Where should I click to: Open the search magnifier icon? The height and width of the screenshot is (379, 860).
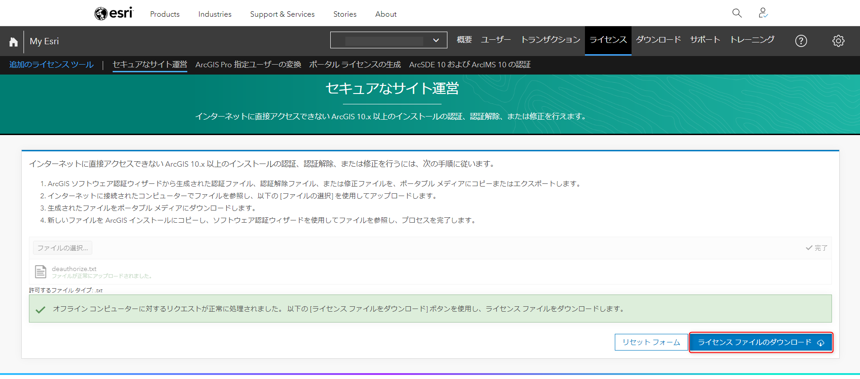click(x=737, y=13)
